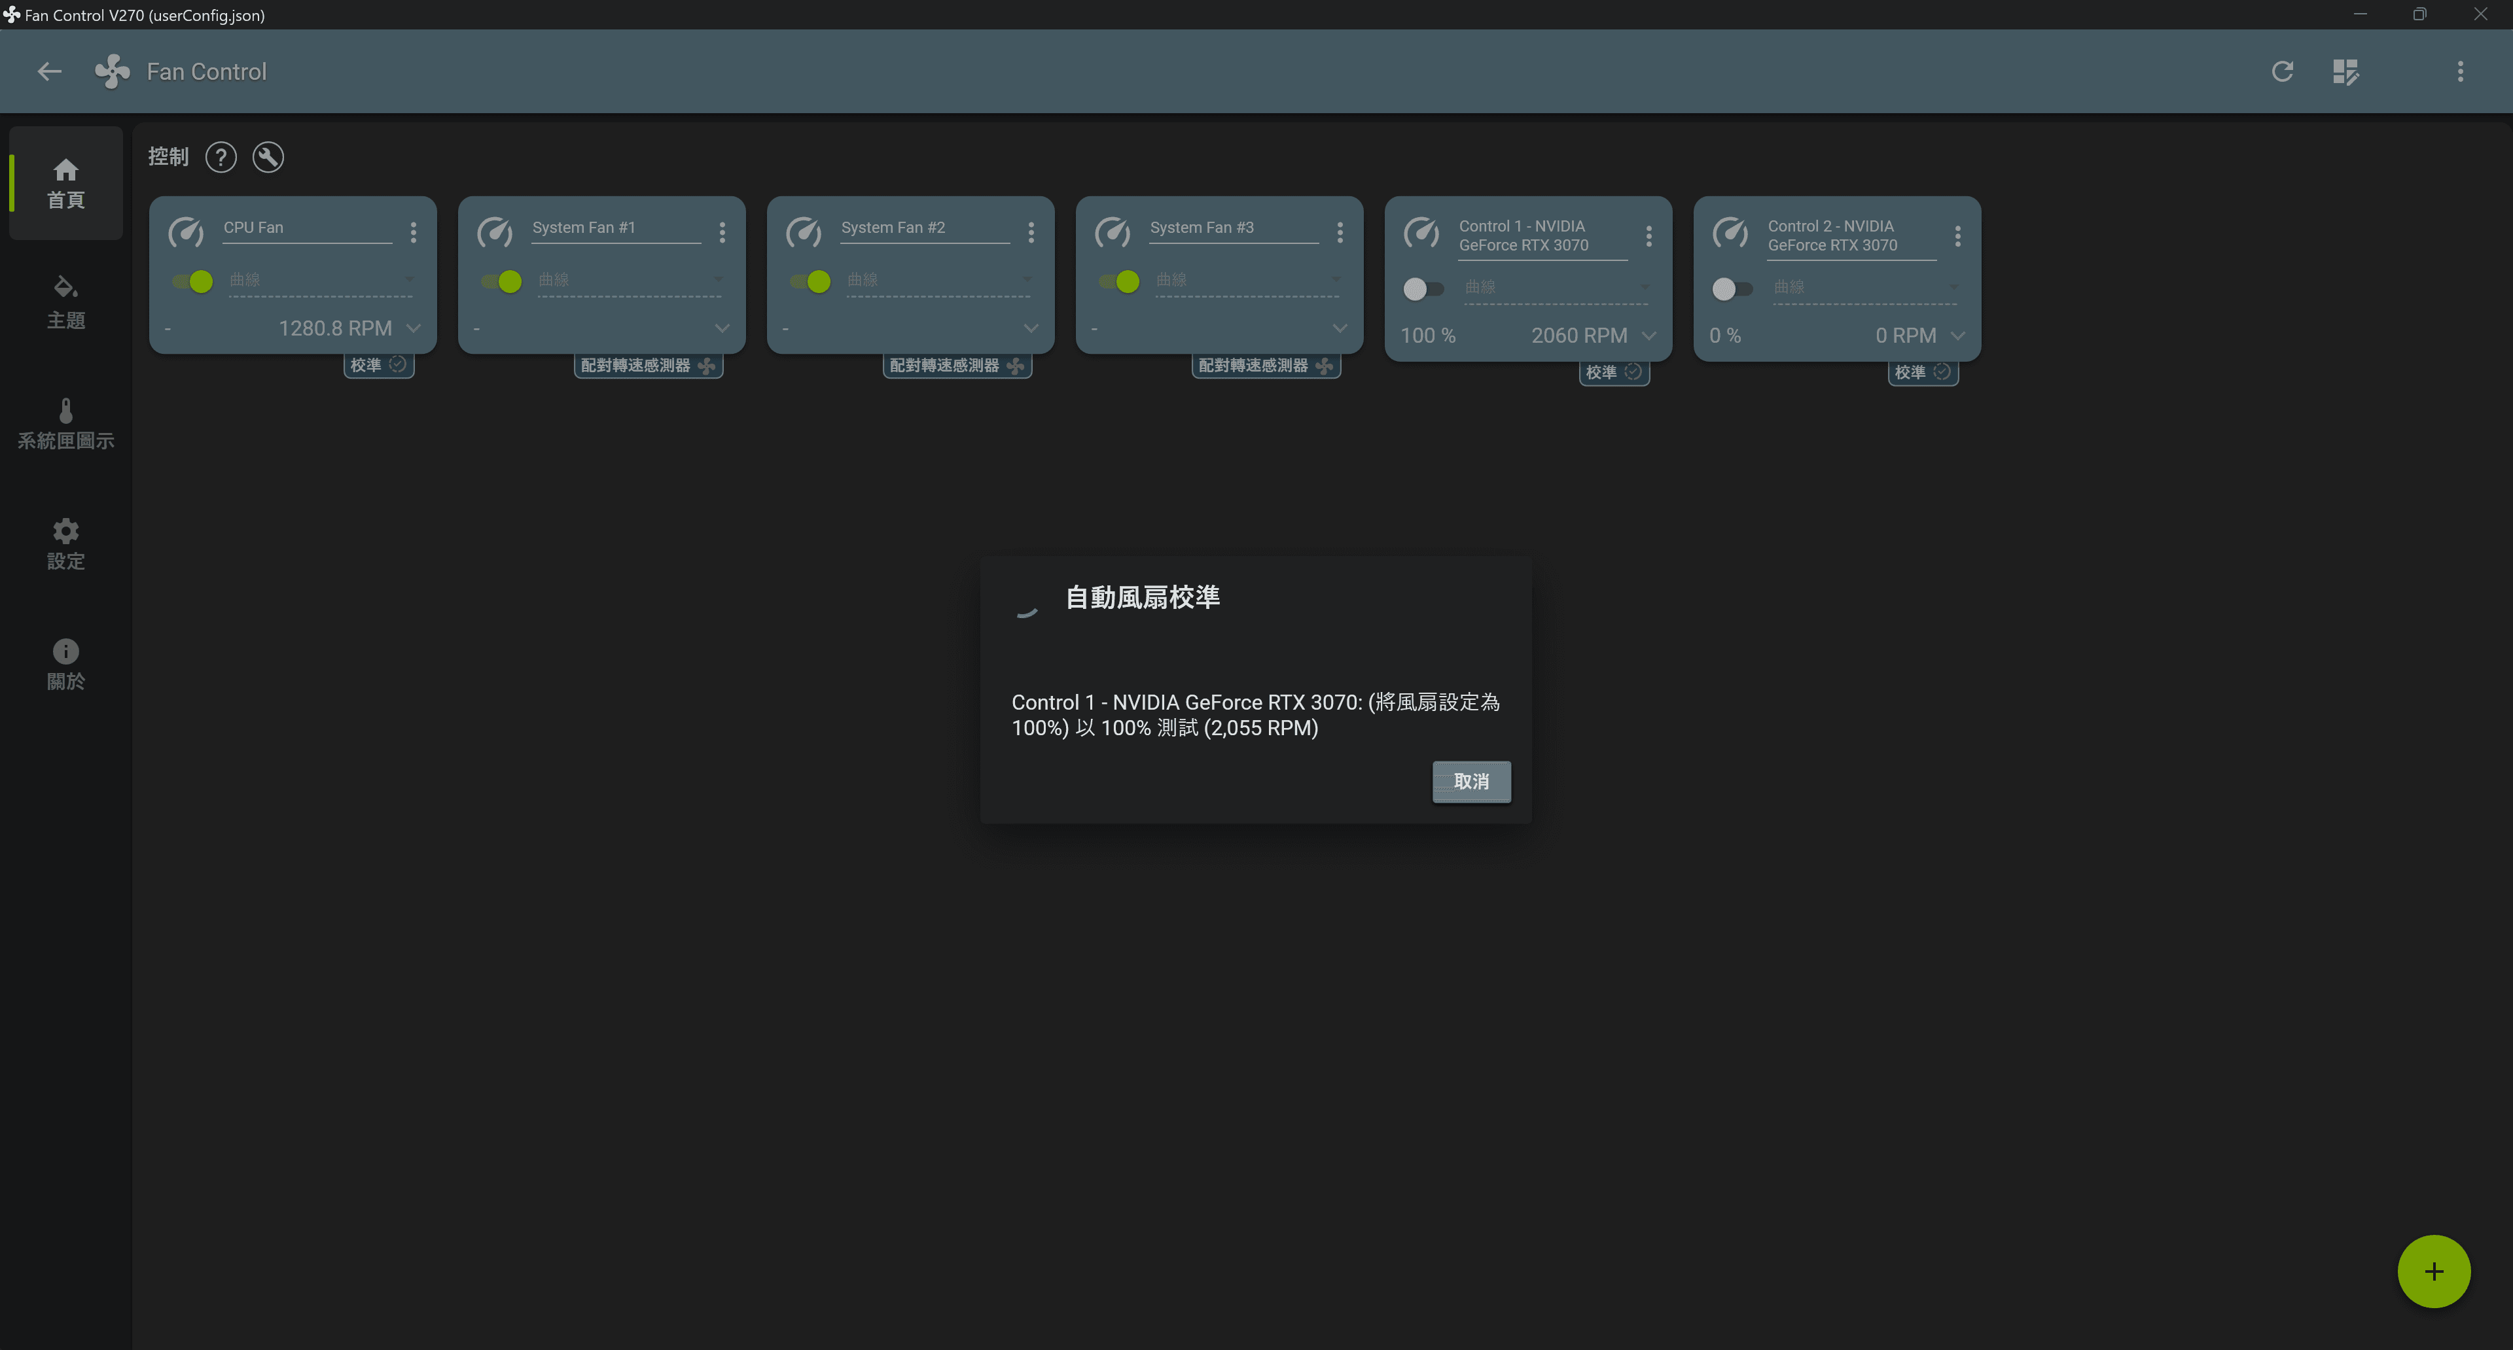Toggle the System Fan #1 switch

point(501,282)
